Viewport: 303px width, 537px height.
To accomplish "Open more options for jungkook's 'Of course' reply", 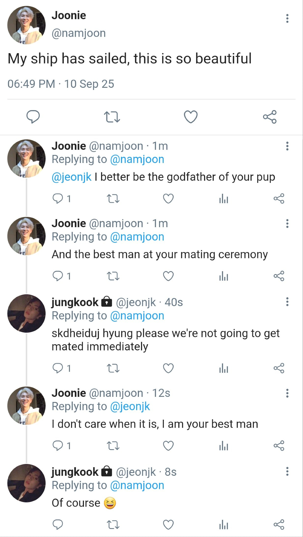I will click(x=287, y=472).
